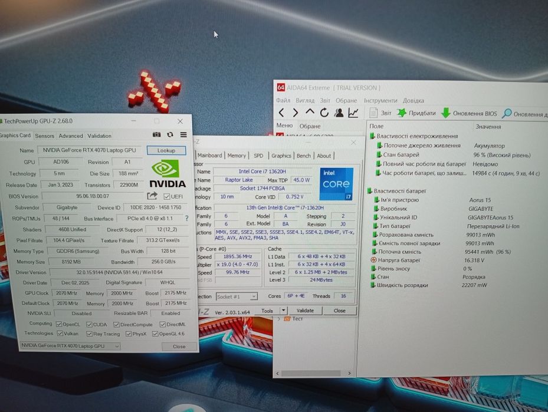Refresh the AIDA64 page
Screen dimensions: 548x412
point(324,113)
